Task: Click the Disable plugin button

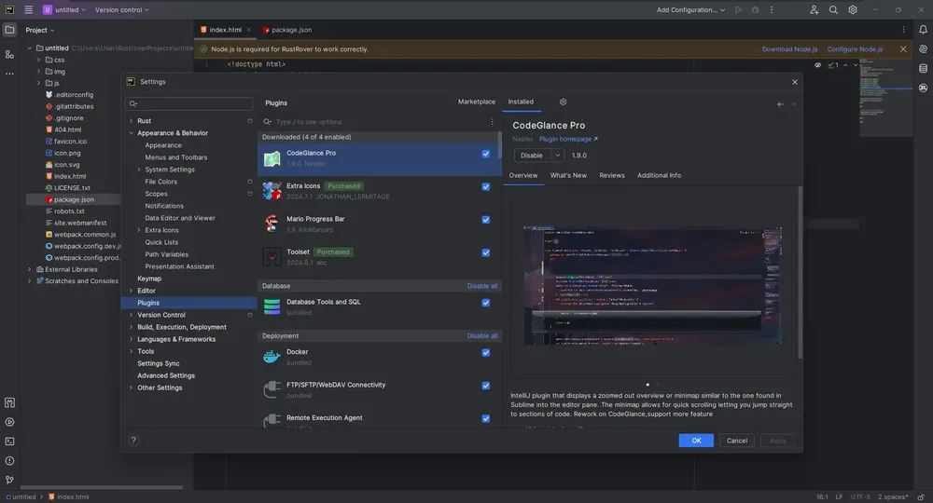Action: point(532,156)
